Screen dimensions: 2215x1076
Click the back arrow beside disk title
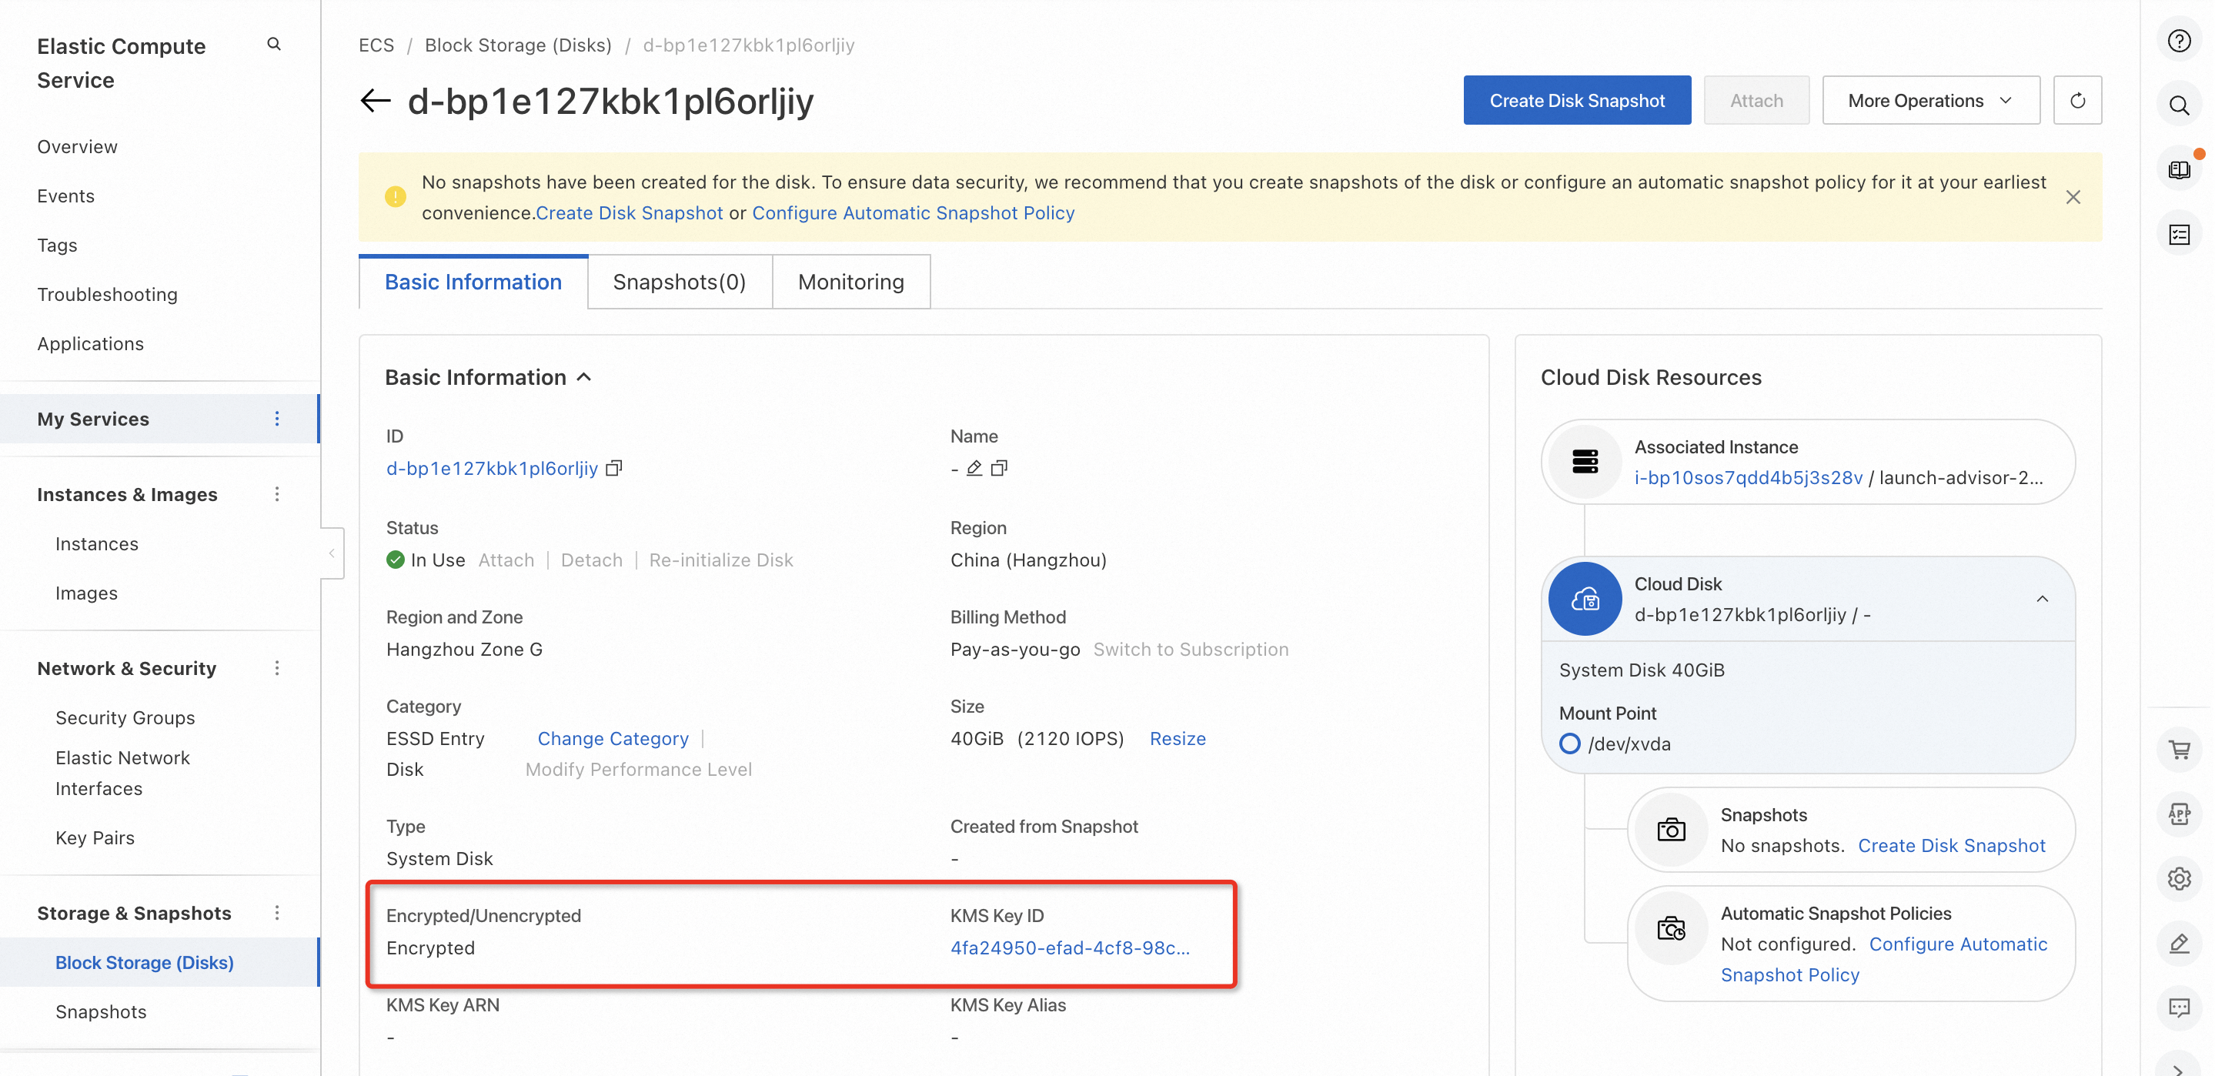(x=375, y=101)
